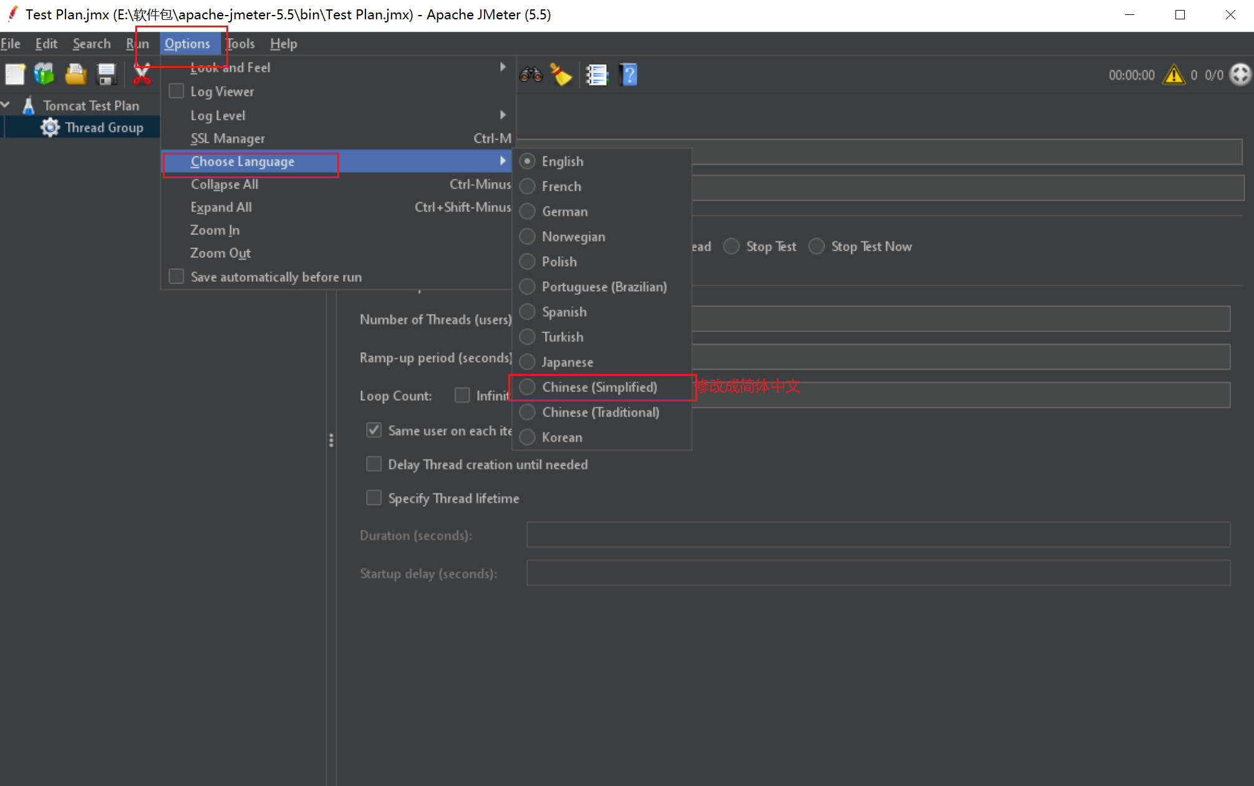Open the Search menu
1254x786 pixels.
(92, 44)
